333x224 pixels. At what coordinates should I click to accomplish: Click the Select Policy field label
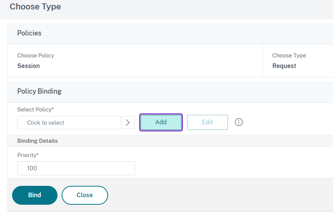pyautogui.click(x=36, y=110)
